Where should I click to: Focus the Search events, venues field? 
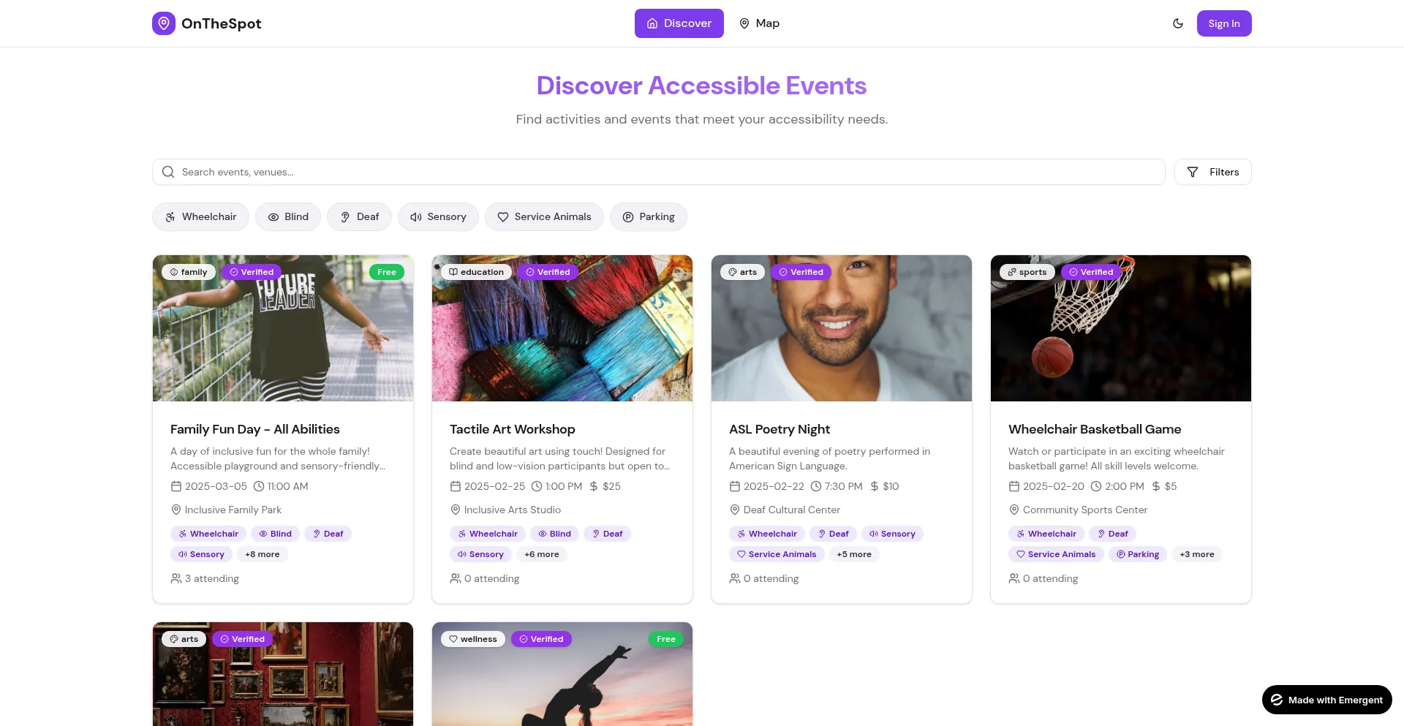click(659, 172)
